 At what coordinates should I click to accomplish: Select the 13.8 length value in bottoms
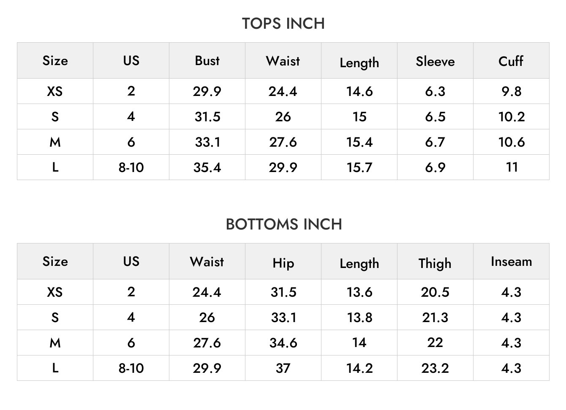pos(359,317)
